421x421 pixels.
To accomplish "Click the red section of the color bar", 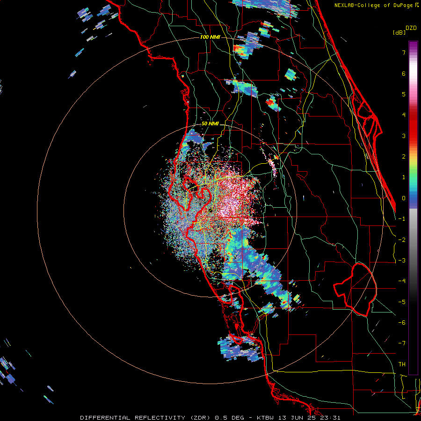I will pos(413,126).
